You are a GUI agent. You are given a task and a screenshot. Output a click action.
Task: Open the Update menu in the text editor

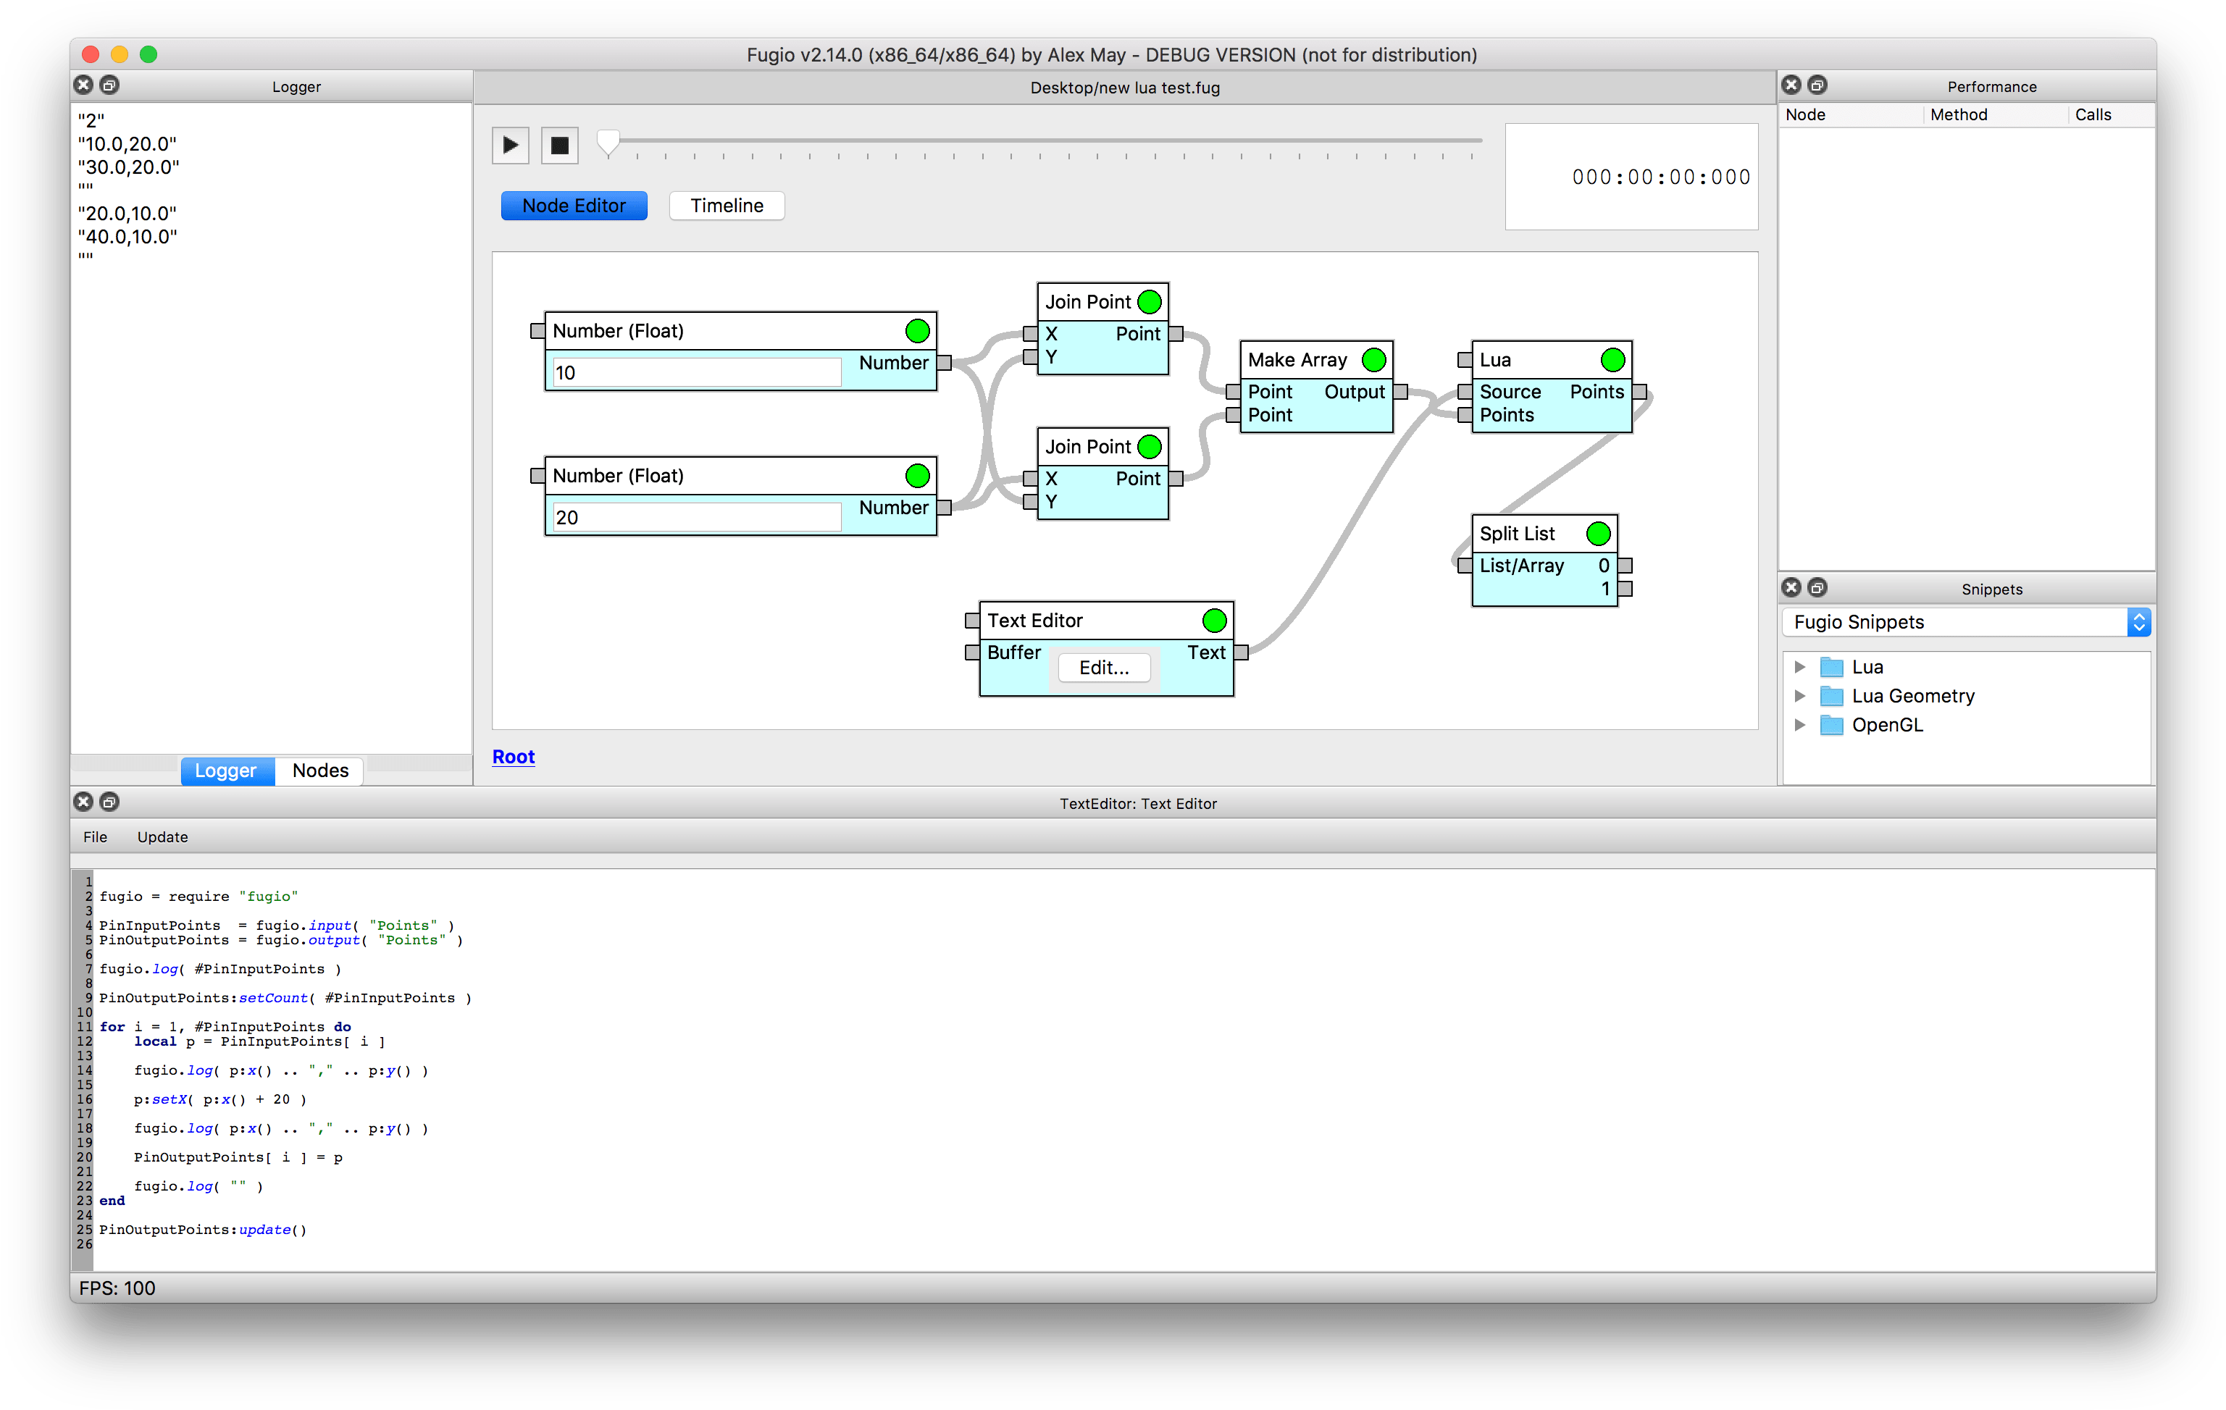coord(163,836)
